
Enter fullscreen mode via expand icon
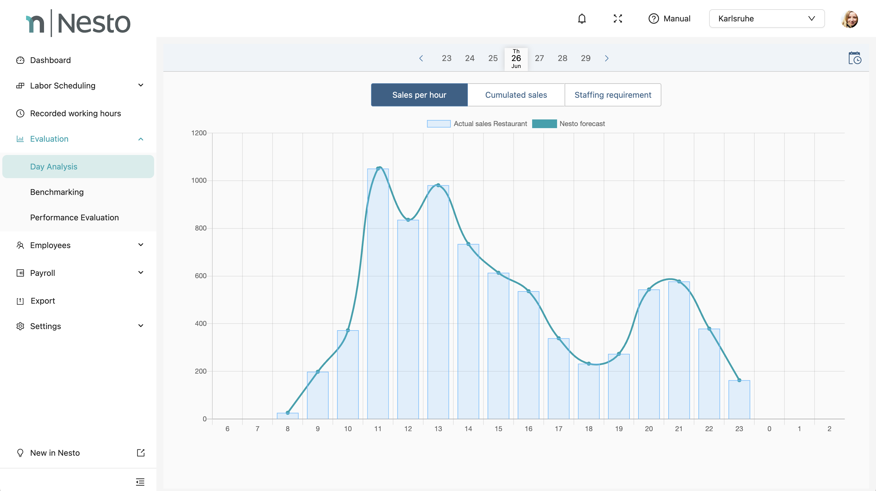point(618,19)
